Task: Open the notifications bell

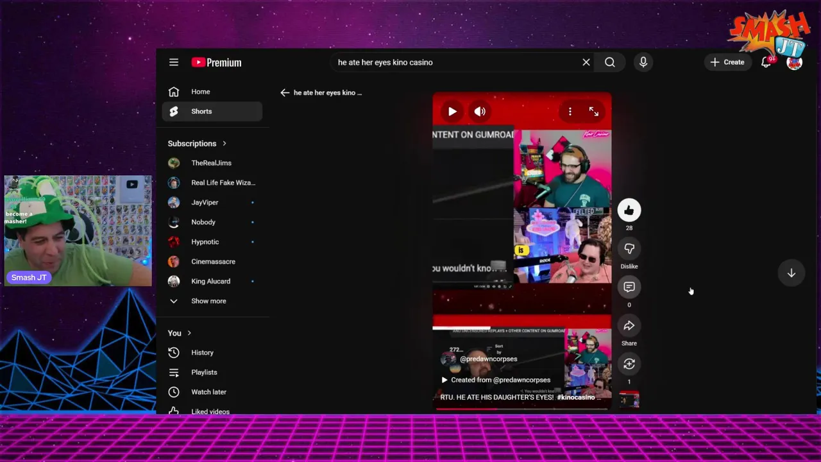Action: point(766,62)
